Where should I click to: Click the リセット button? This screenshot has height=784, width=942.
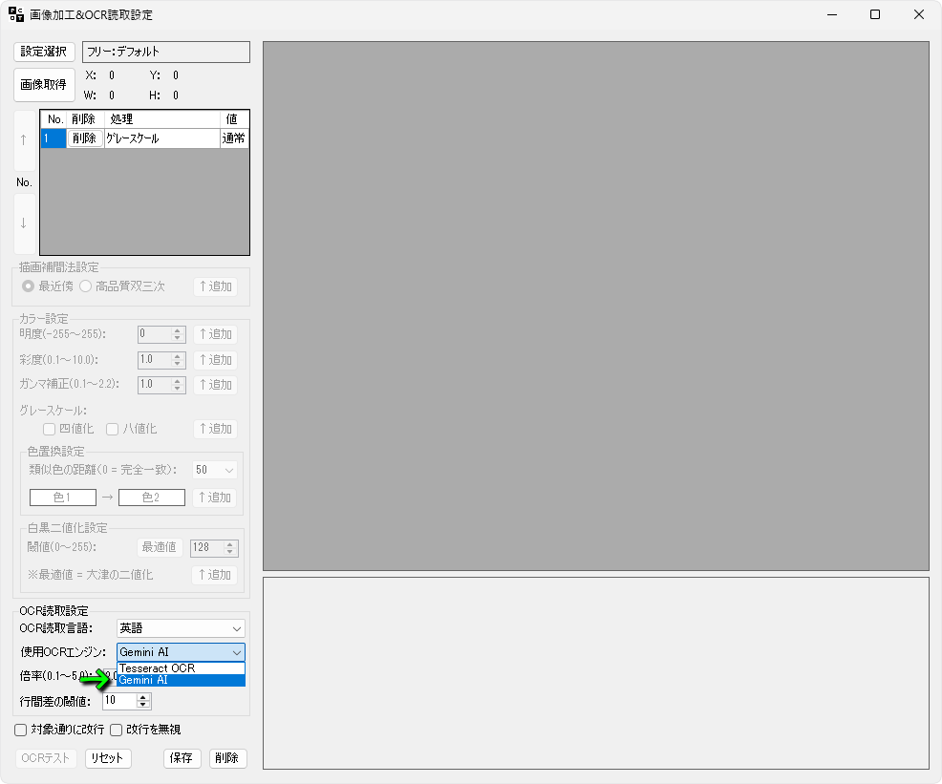[x=108, y=758]
